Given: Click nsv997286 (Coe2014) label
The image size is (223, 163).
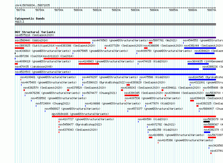Looking at the screenshot, I should click(x=29, y=56).
